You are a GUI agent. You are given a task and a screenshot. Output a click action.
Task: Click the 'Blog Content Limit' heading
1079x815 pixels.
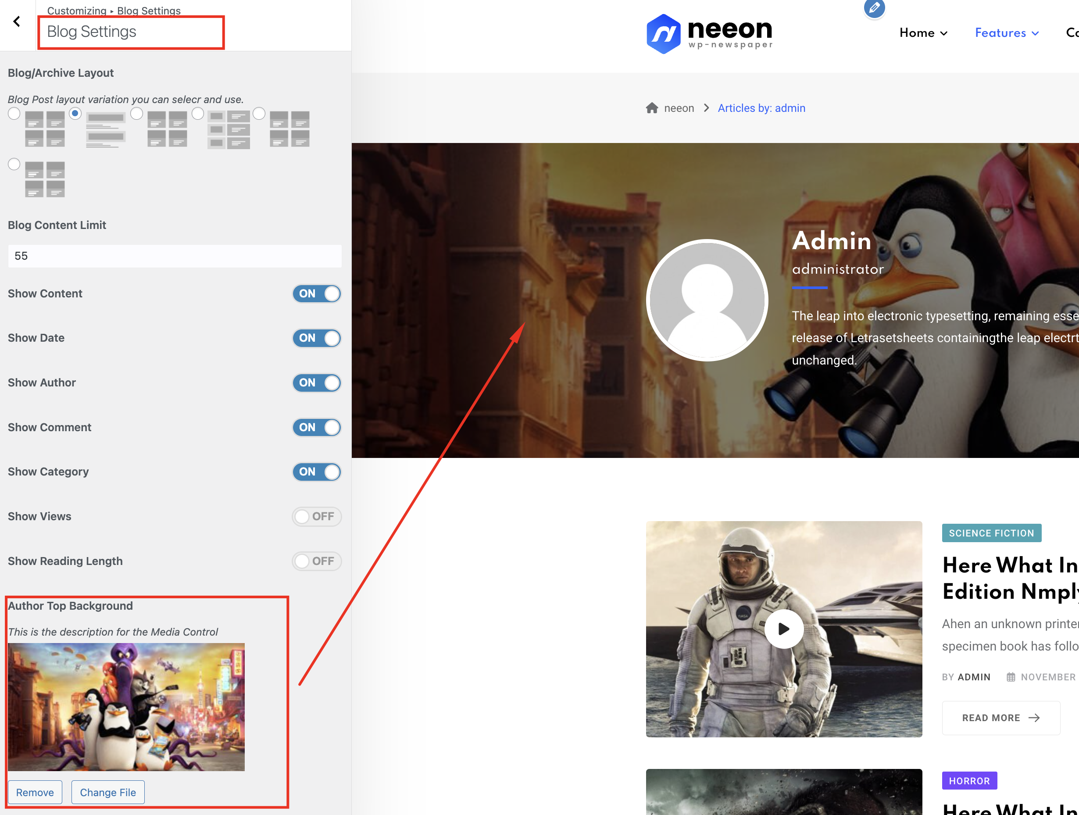tap(57, 225)
